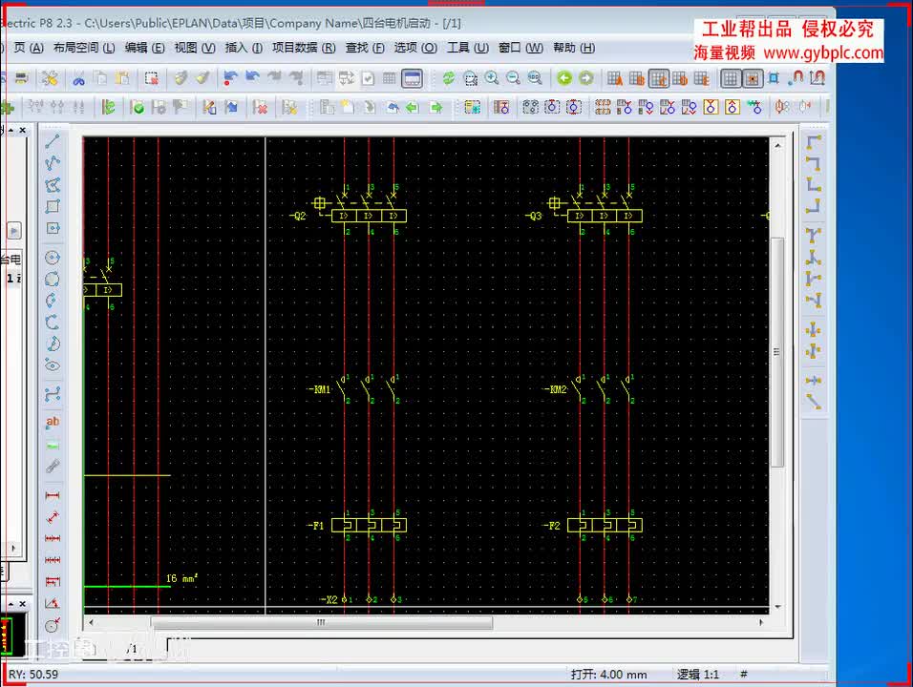The height and width of the screenshot is (687, 913).
Task: Click the Delete selection area icon
Action: click(x=152, y=78)
